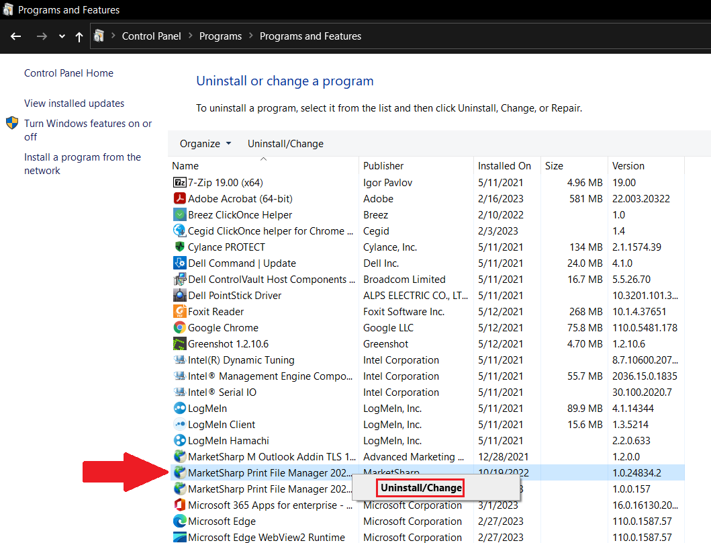The width and height of the screenshot is (711, 543).
Task: Click the Microsoft Edge WebView2 Runtime icon
Action: [x=180, y=537]
